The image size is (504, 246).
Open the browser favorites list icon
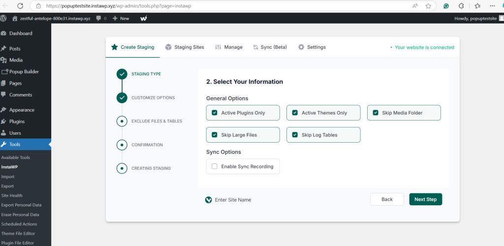coord(477,6)
